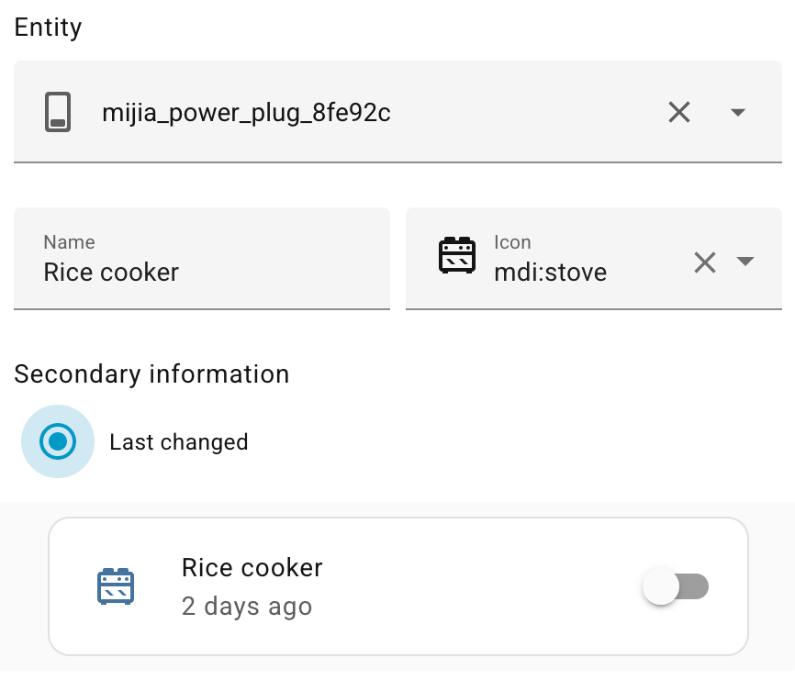Click the small Icon field label
The image size is (795, 680).
click(512, 242)
